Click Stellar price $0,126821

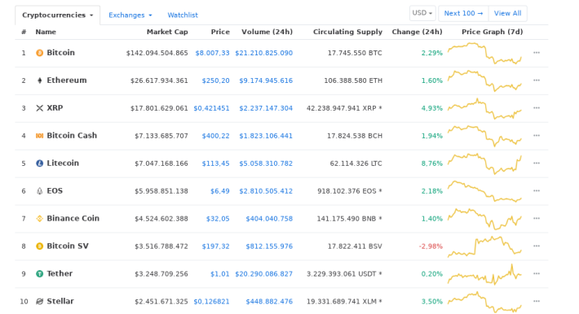(211, 302)
